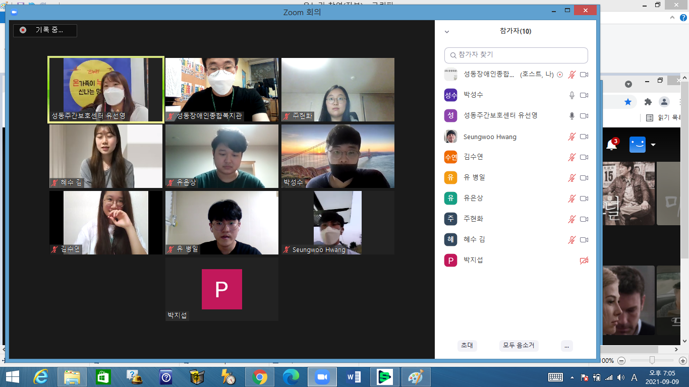689x387 pixels.
Task: Click the 초대 invite button
Action: click(467, 346)
